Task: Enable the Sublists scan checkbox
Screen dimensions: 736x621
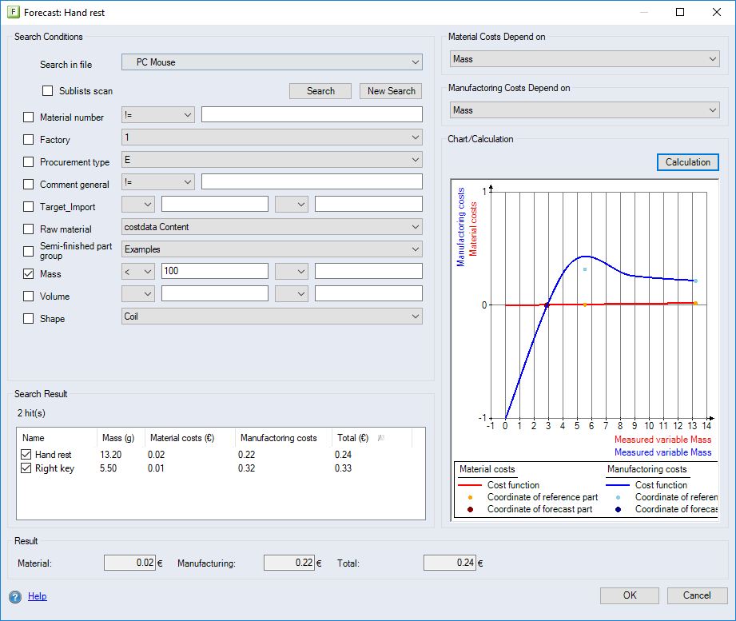Action: click(x=48, y=91)
